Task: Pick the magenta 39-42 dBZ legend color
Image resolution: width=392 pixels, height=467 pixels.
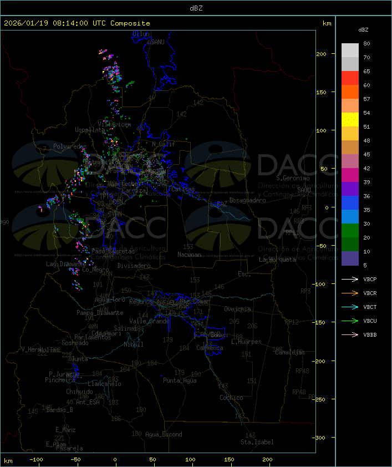Action: (350, 175)
